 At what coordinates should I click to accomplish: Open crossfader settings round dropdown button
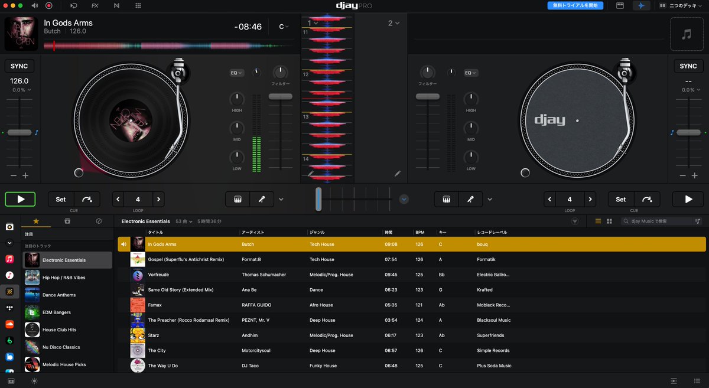(404, 199)
